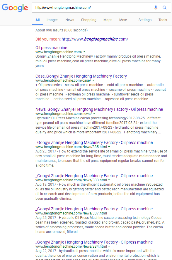Switch to the All tab
This screenshot has height=260, width=172.
coord(38,20)
